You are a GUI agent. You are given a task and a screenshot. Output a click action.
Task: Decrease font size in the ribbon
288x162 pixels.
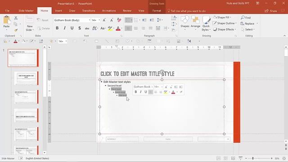click(x=112, y=20)
